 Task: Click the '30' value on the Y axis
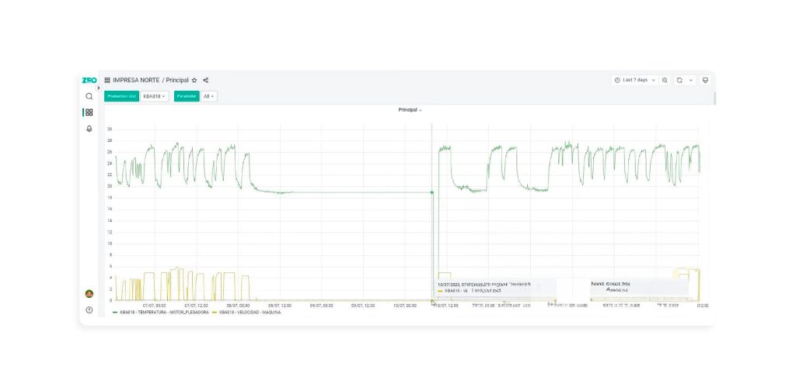pyautogui.click(x=109, y=130)
